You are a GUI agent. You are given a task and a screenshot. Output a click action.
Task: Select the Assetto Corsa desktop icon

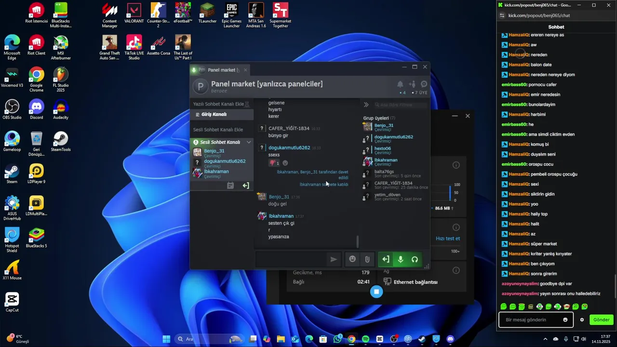158,45
